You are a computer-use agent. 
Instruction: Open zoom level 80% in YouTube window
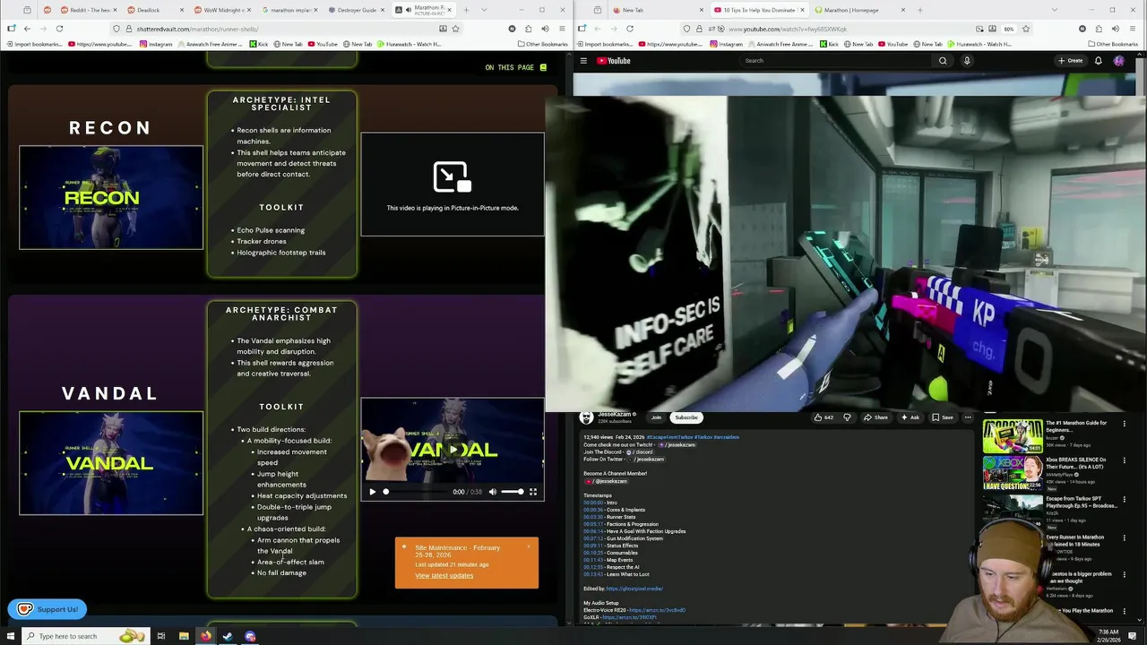tap(1009, 29)
